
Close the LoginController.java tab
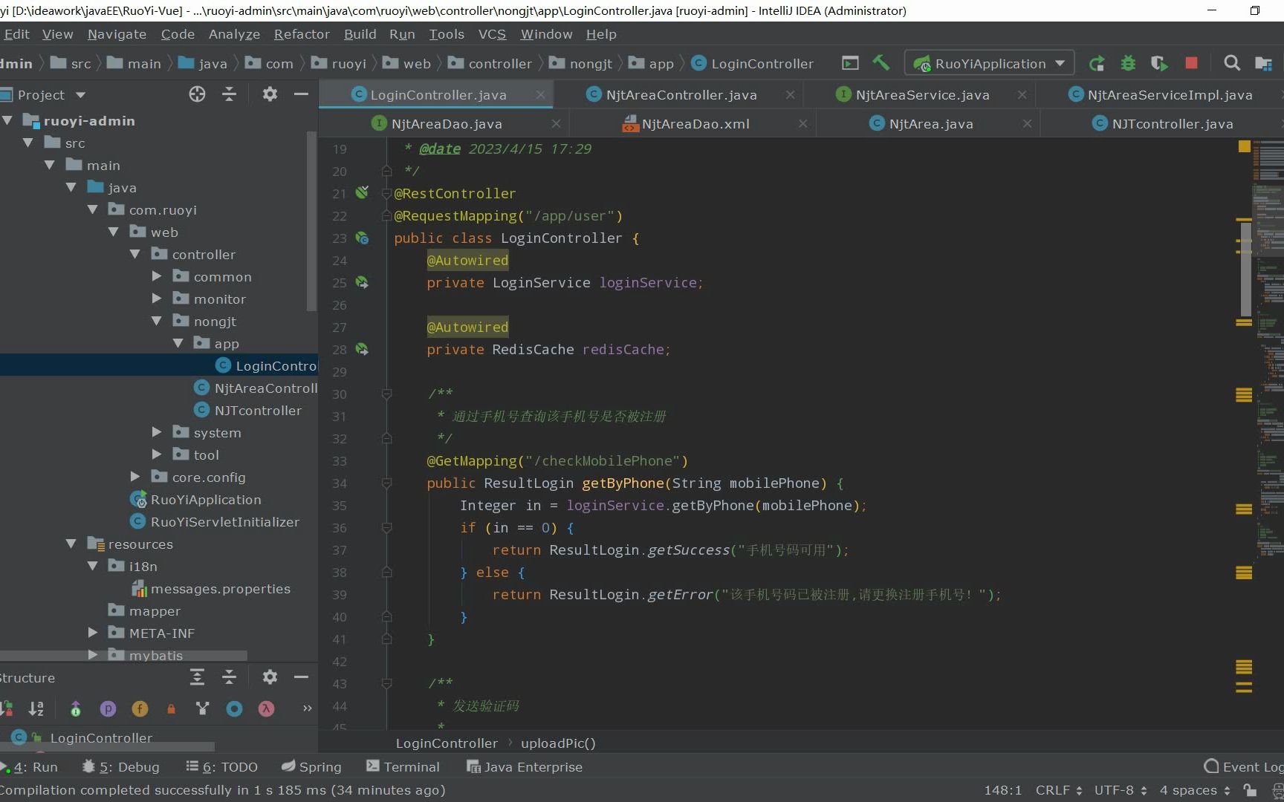pyautogui.click(x=540, y=95)
